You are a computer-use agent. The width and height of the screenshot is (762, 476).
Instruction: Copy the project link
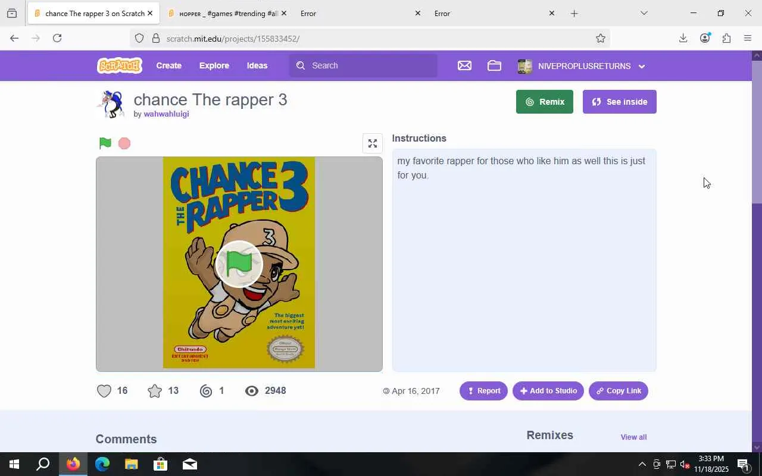pyautogui.click(x=619, y=391)
